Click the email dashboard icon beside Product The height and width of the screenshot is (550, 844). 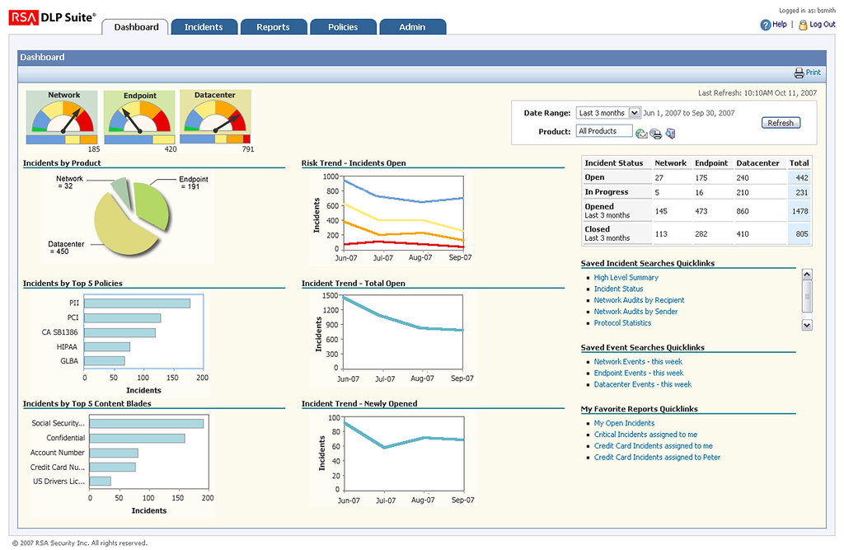click(641, 134)
